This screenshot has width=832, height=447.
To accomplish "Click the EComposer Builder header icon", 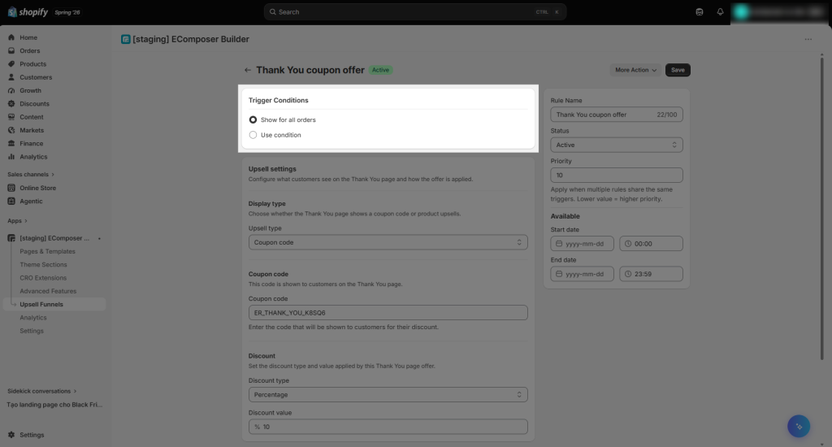I will coord(126,39).
